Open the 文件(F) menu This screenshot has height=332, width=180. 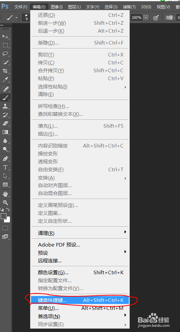21,7
